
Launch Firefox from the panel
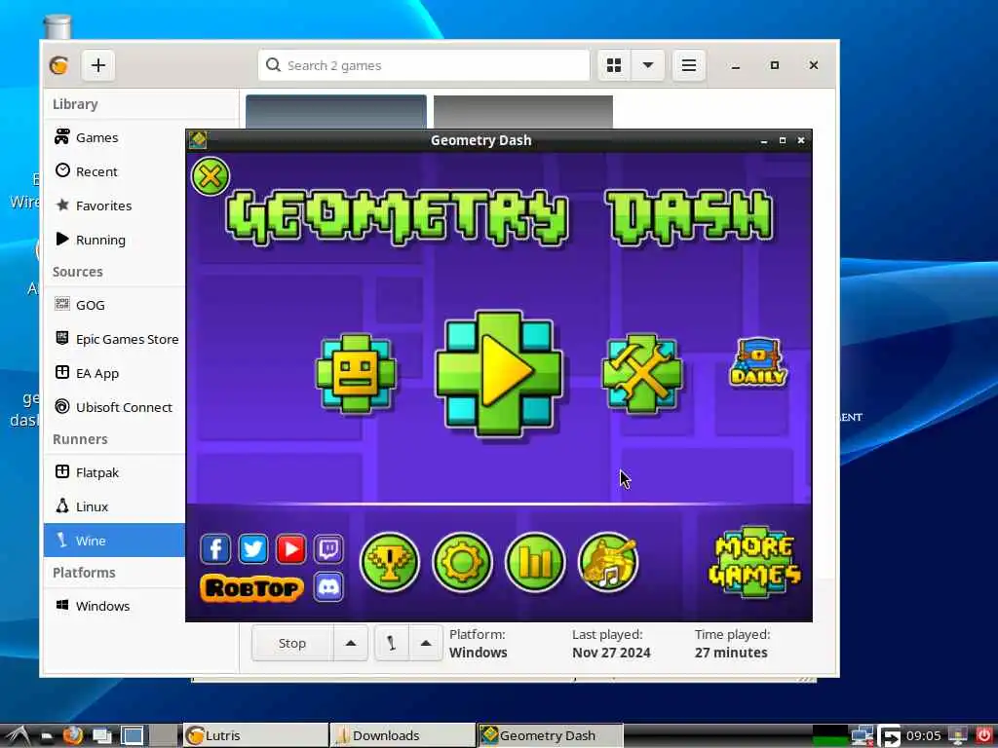(73, 735)
